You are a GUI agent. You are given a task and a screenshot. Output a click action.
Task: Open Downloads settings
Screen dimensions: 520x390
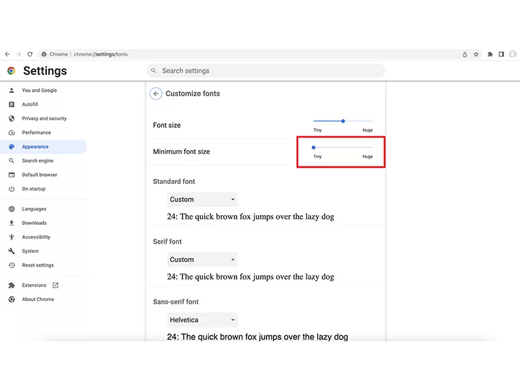(34, 223)
